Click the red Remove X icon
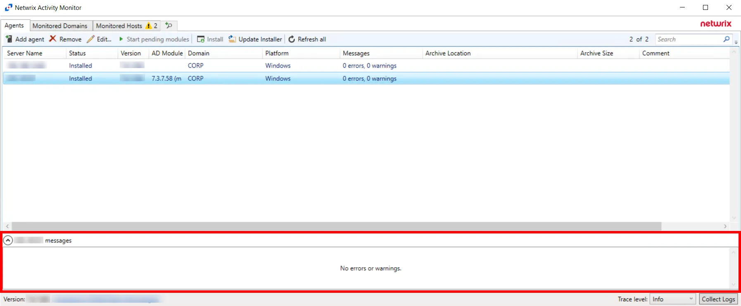The height and width of the screenshot is (306, 741). (53, 39)
